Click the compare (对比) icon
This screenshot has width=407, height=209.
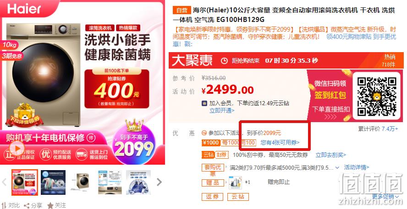[x=5, y=206]
